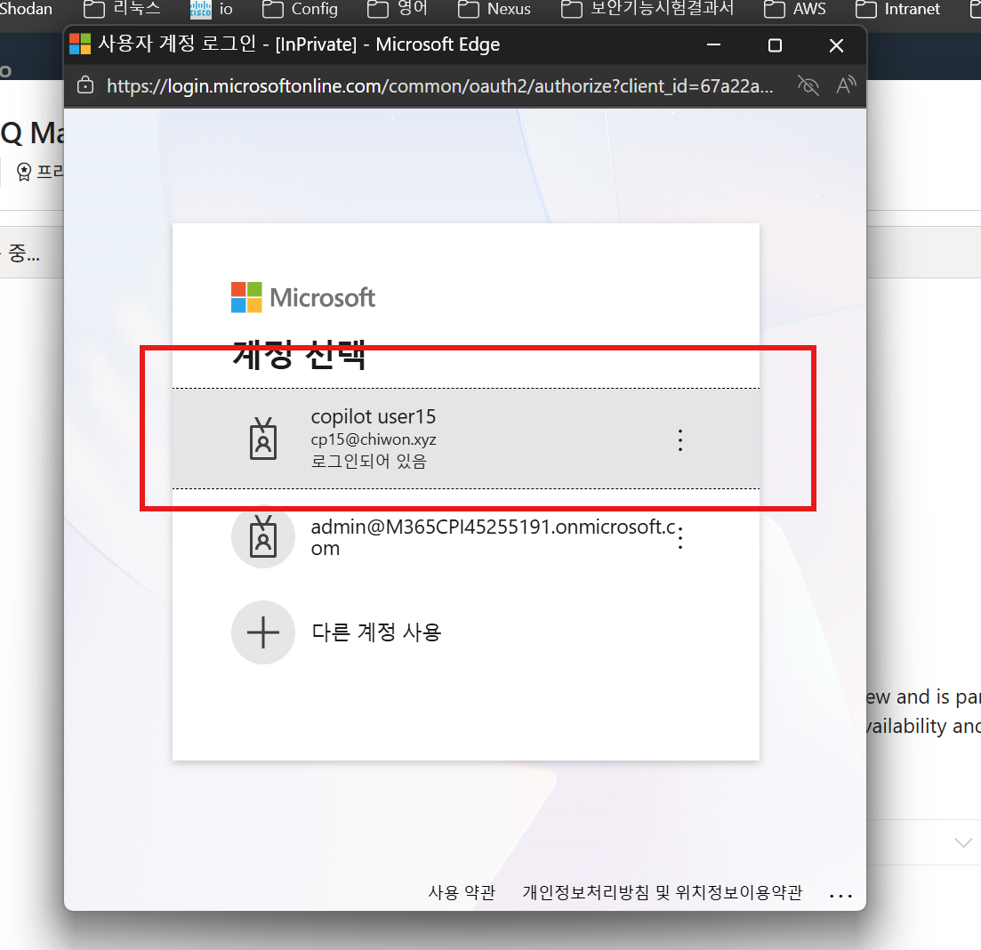The image size is (981, 950).
Task: Click the badge icon for admin account
Action: (263, 537)
